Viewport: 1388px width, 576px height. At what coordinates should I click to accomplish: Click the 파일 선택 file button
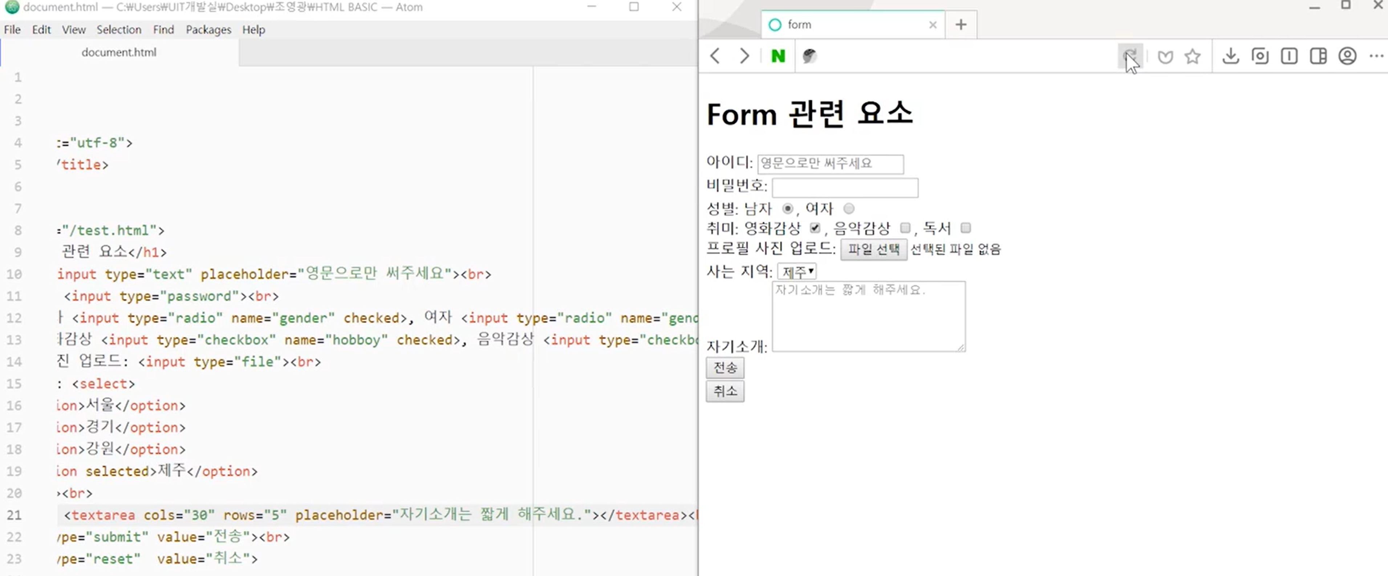tap(873, 249)
